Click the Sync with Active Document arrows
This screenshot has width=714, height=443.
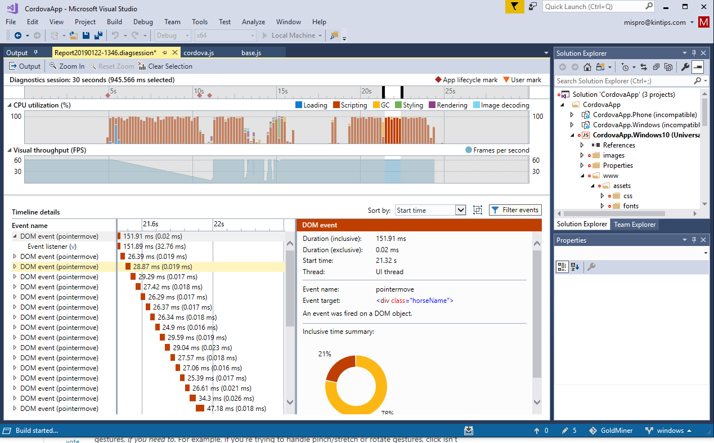[x=644, y=67]
